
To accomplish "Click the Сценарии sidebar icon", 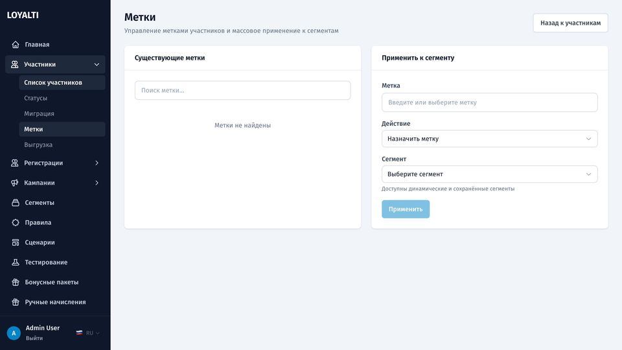I will click(x=16, y=242).
